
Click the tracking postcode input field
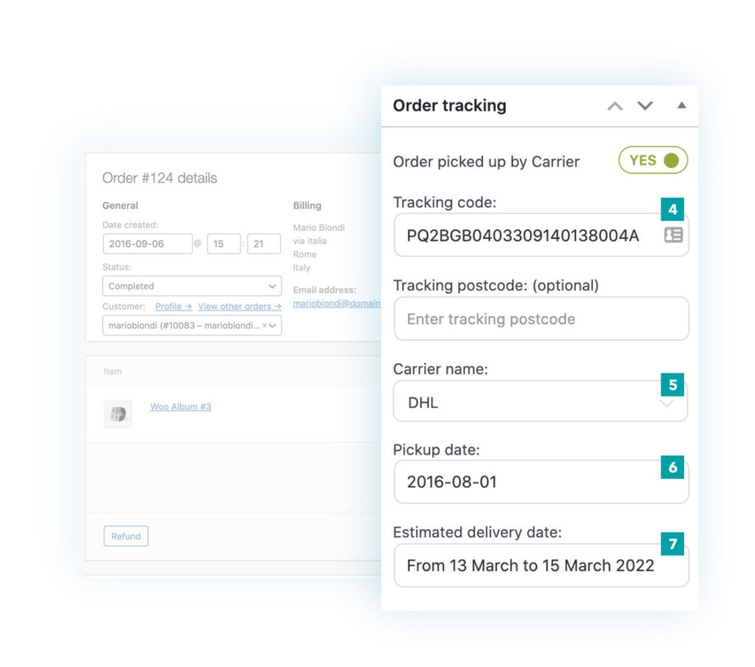click(x=540, y=318)
